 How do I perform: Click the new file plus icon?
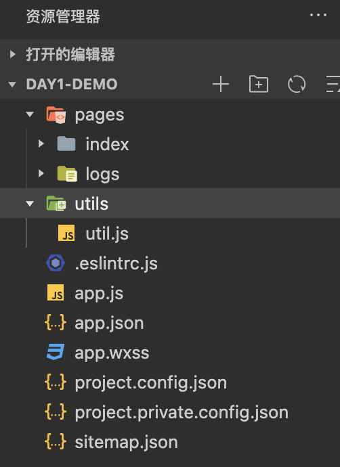pyautogui.click(x=221, y=85)
